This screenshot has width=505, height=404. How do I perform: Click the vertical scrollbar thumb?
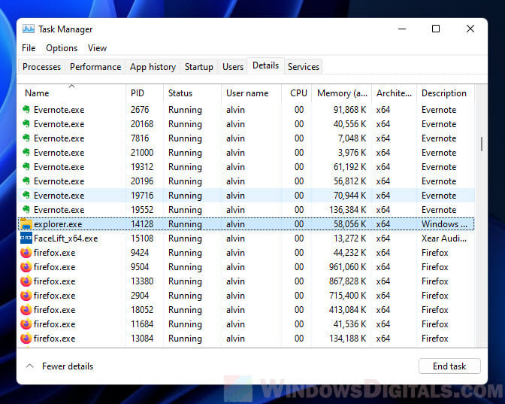coord(482,144)
